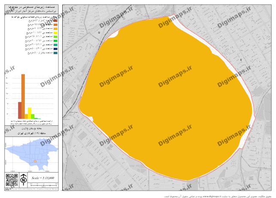Click the Persian copyright notice in the footer
This screenshot has width=276, height=198.
[218, 196]
